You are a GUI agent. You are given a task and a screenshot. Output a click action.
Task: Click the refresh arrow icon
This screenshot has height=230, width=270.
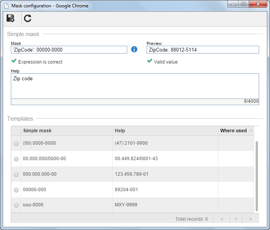(x=28, y=18)
